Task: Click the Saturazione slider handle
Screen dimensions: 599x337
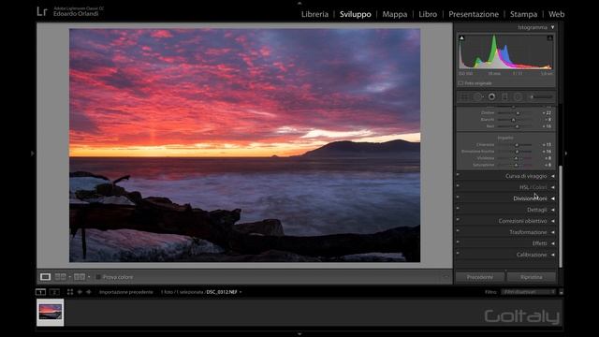Action: point(516,165)
